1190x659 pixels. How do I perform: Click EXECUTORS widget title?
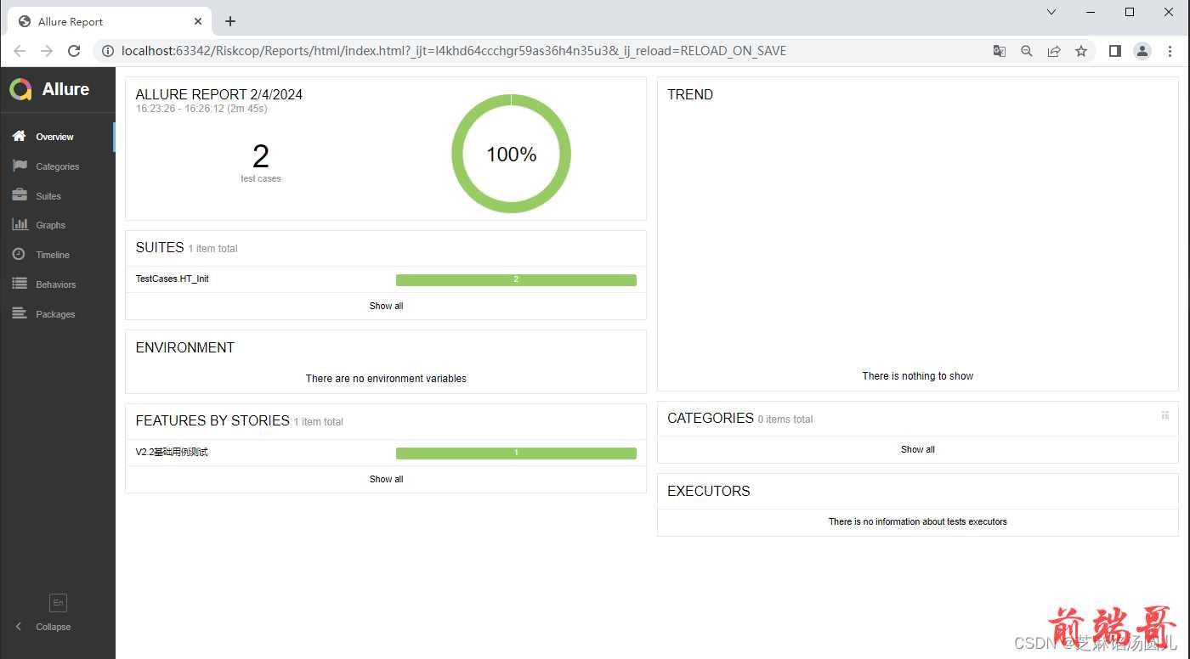coord(709,491)
